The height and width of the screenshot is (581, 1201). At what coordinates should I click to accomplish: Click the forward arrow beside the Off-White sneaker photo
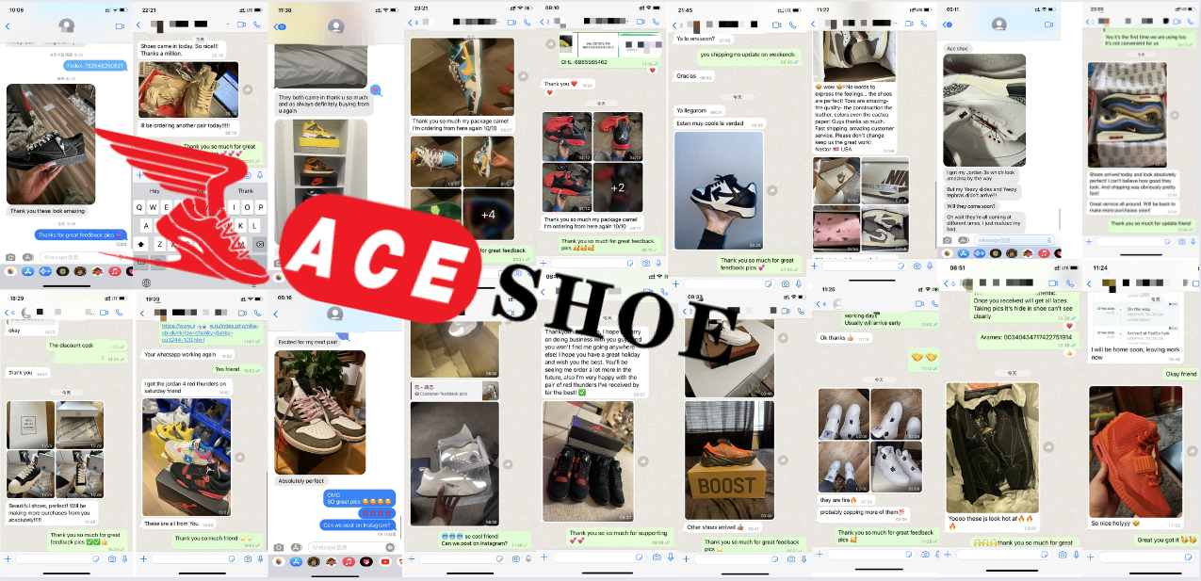[x=773, y=191]
